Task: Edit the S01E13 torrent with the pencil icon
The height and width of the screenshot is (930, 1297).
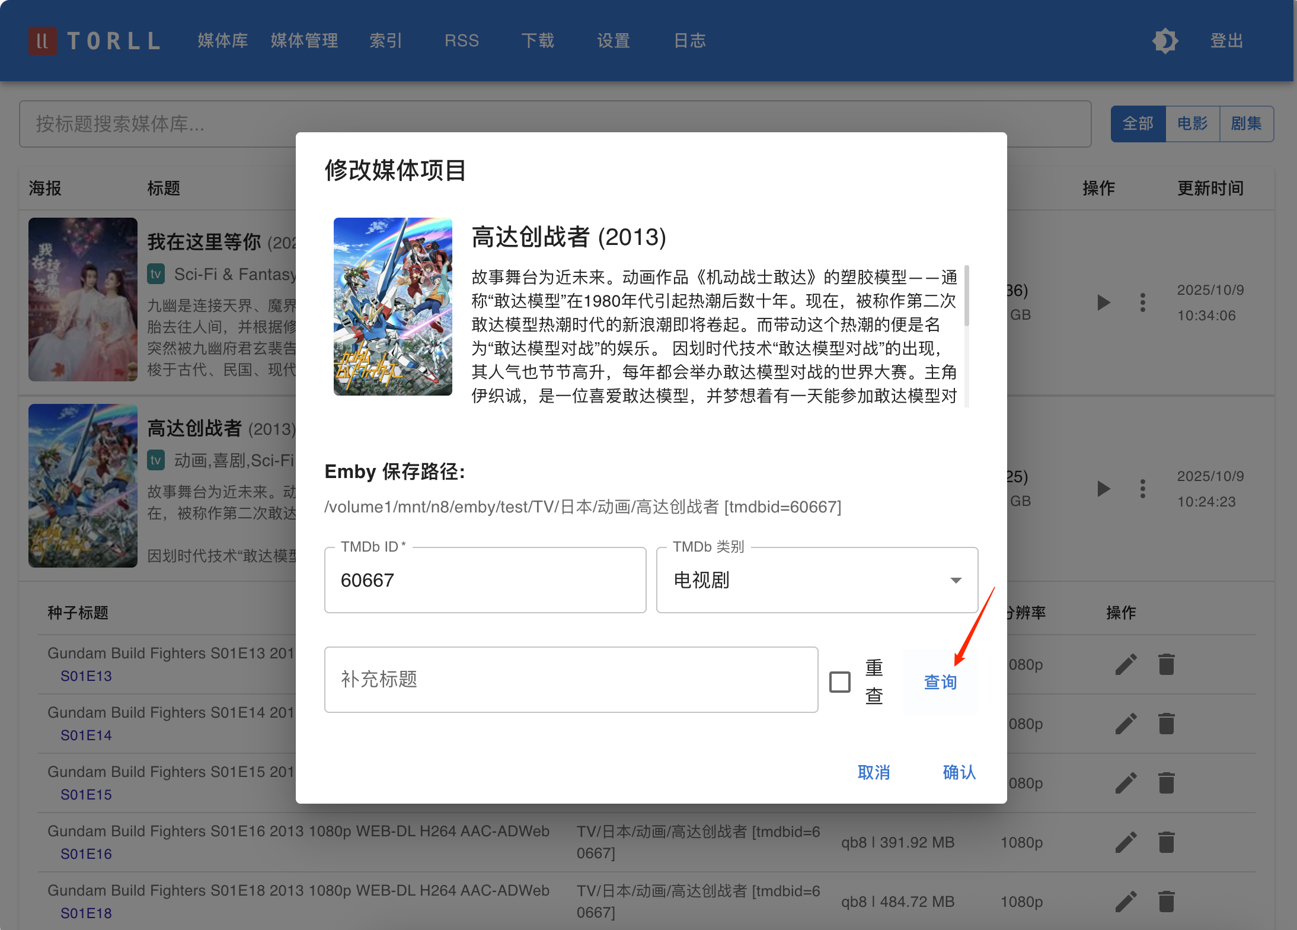Action: [x=1126, y=664]
